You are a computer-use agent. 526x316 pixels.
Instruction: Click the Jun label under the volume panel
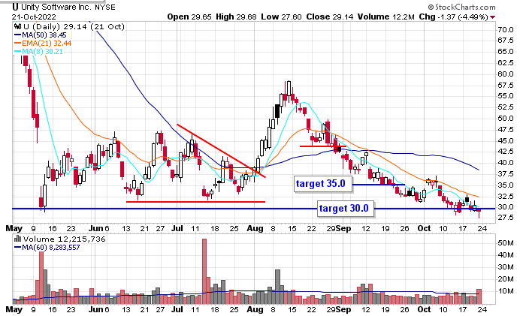coord(96,309)
